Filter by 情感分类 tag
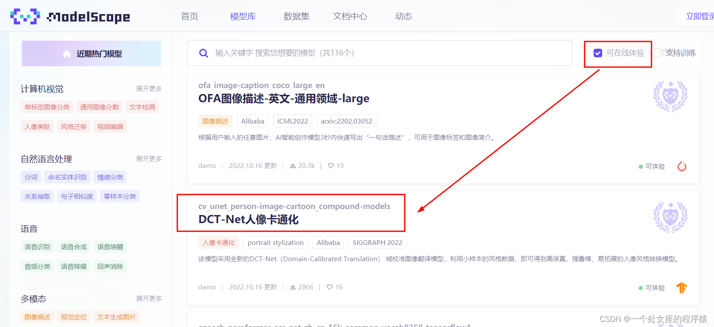 [110, 177]
